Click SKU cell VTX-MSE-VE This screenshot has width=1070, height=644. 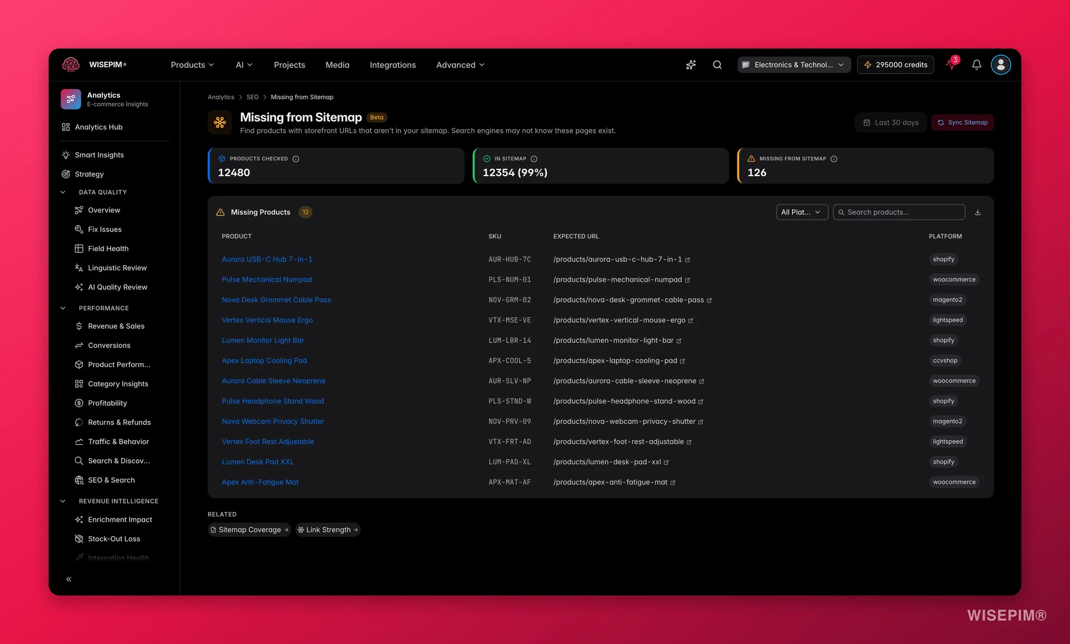510,320
